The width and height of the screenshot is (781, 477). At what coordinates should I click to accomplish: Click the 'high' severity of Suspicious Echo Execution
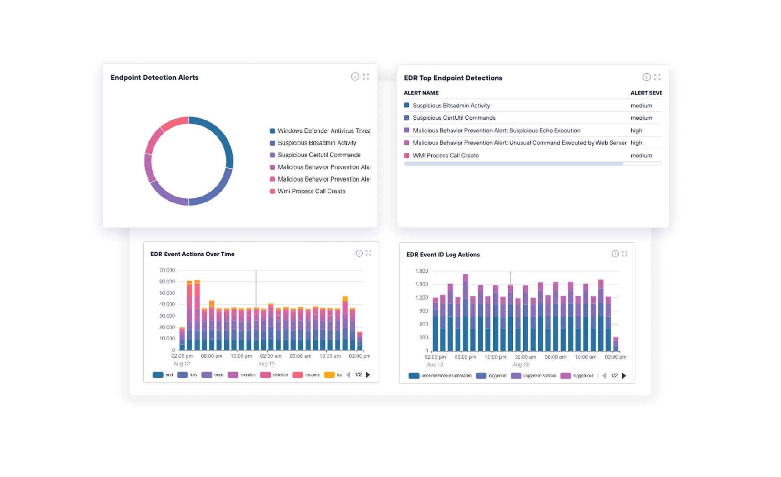[x=636, y=130]
